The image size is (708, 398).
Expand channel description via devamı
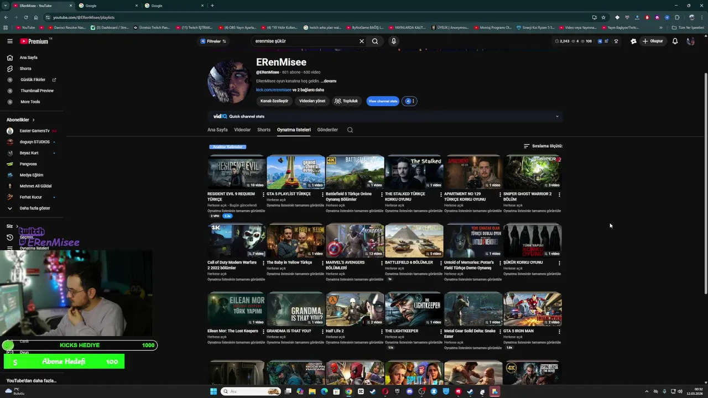pos(329,81)
